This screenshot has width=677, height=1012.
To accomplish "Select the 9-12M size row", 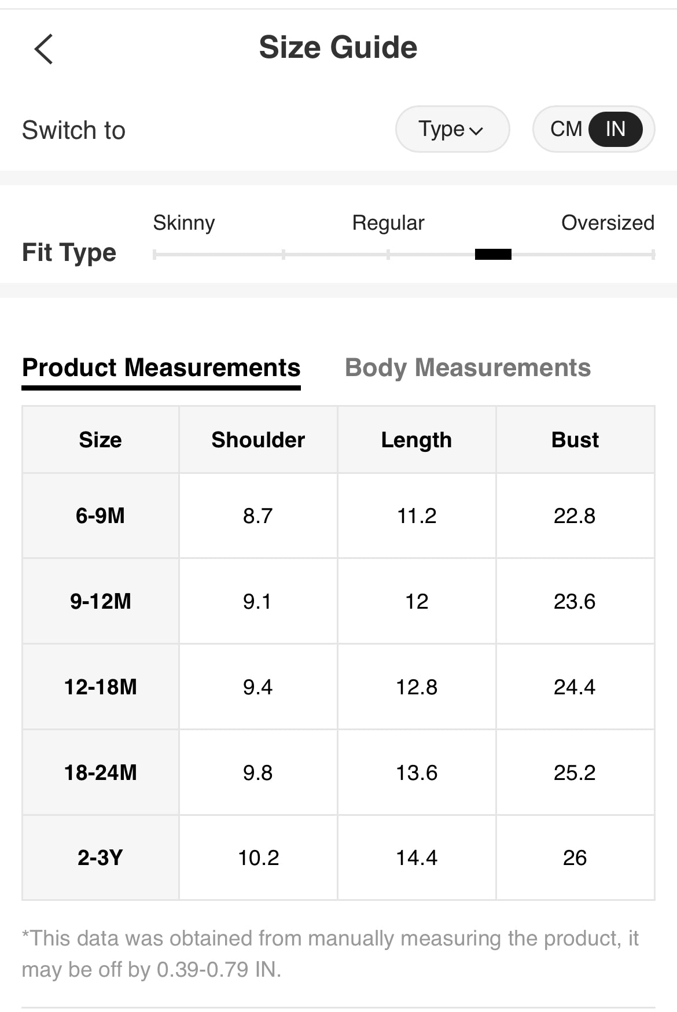I will click(x=100, y=601).
